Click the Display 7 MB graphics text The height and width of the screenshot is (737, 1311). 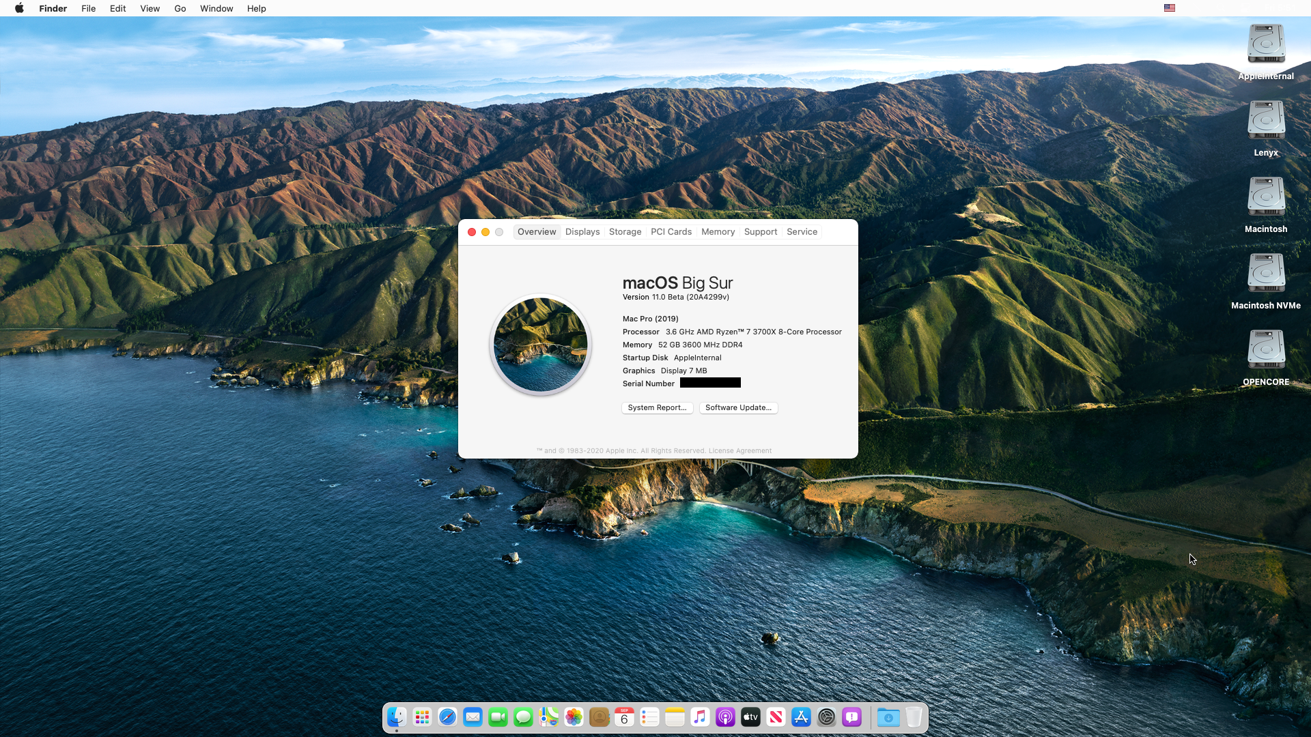click(683, 371)
